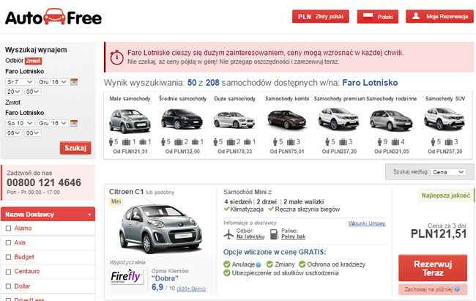Open return date calendar icon
This screenshot has height=301, width=476.
[x=74, y=123]
